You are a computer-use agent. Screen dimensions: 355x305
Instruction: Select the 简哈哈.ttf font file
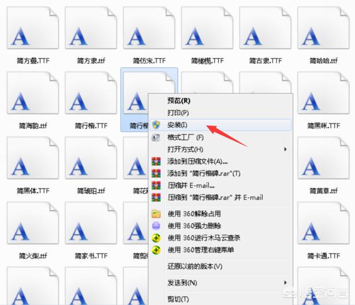point(323,35)
